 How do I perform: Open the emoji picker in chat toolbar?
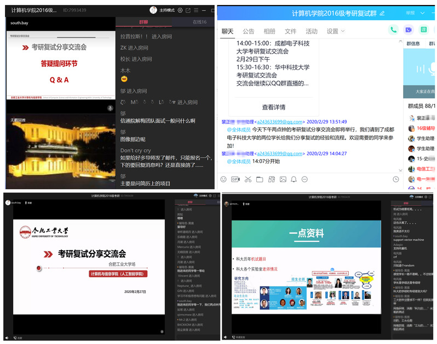click(x=223, y=179)
